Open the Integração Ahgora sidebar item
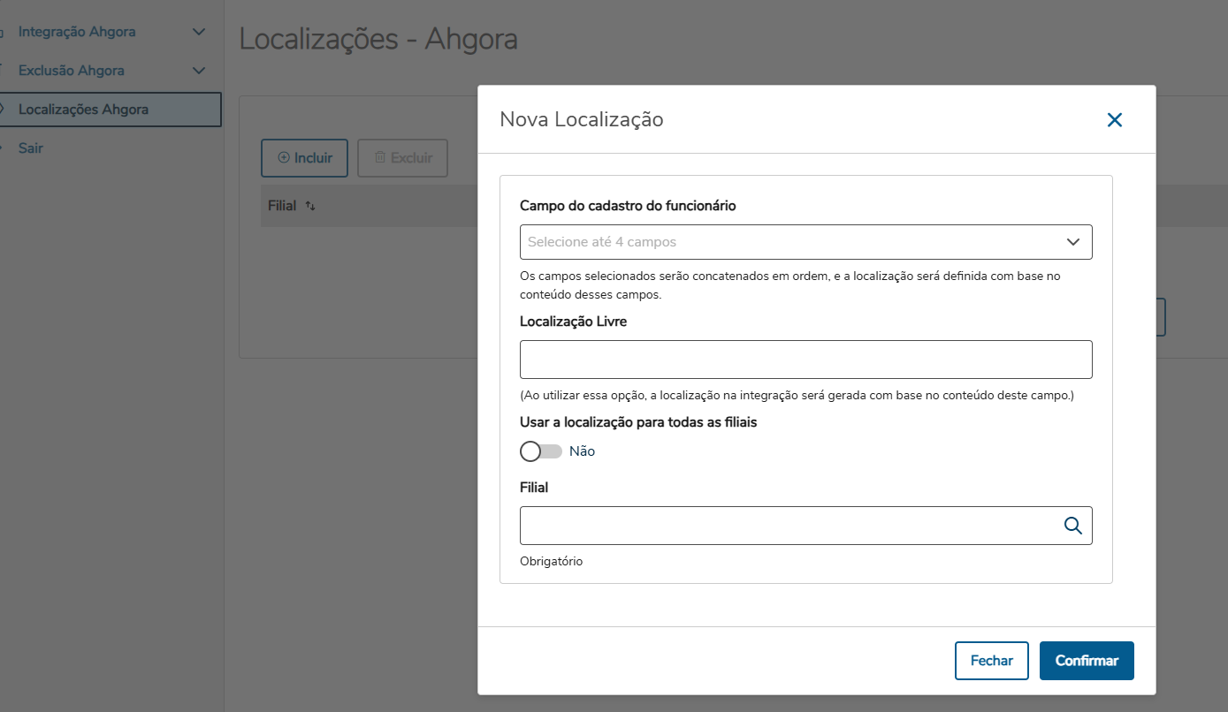This screenshot has height=712, width=1228. click(77, 32)
